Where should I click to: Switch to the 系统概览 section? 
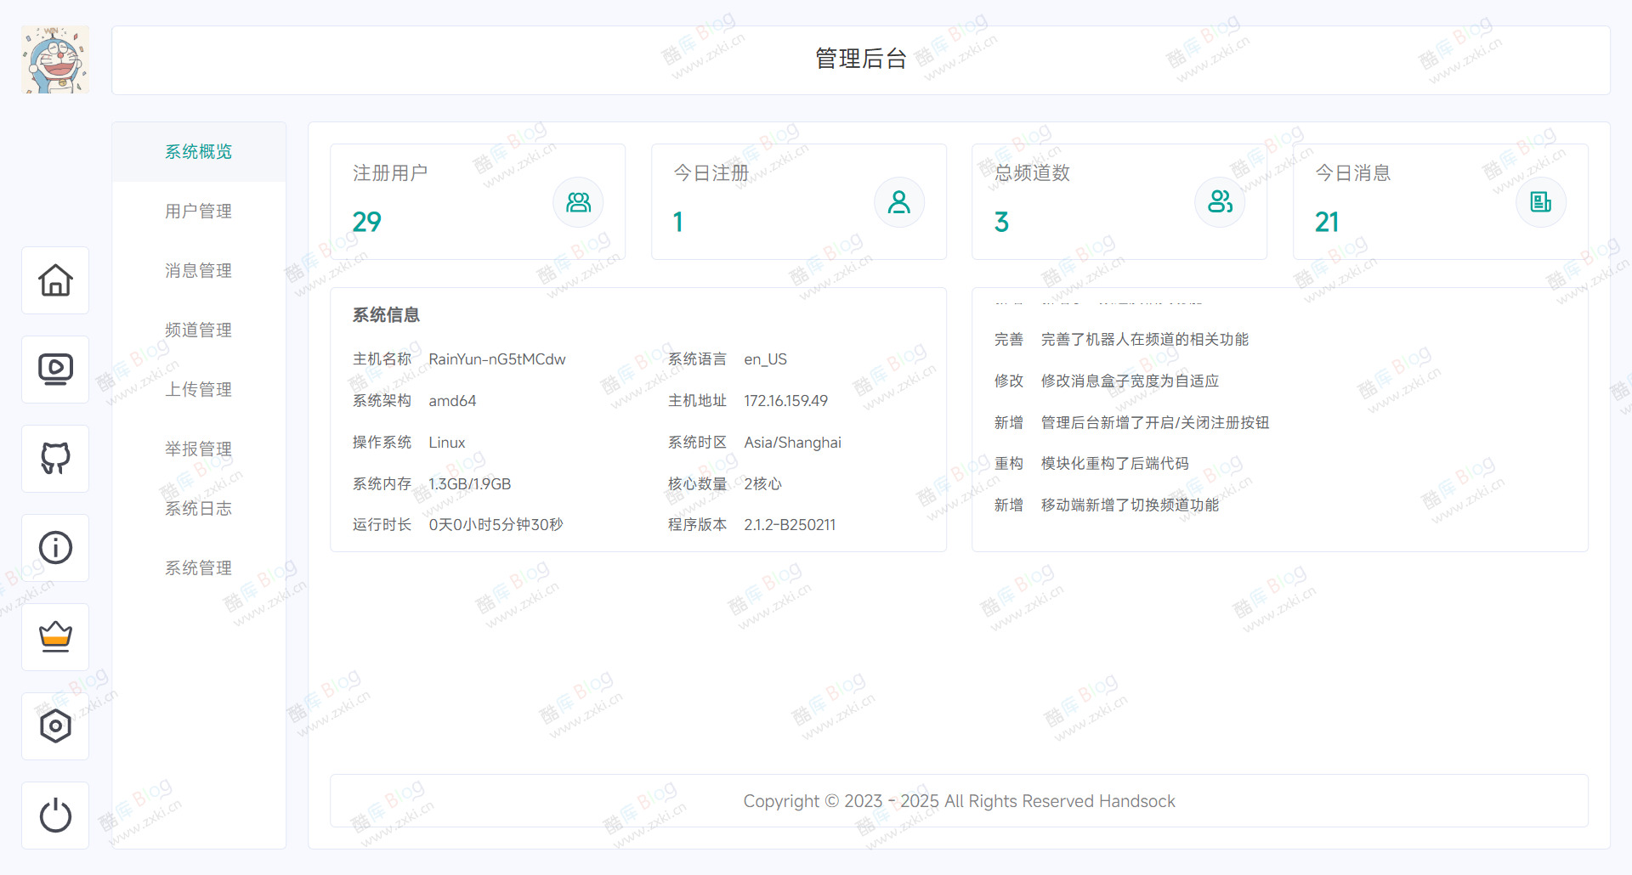pos(198,151)
